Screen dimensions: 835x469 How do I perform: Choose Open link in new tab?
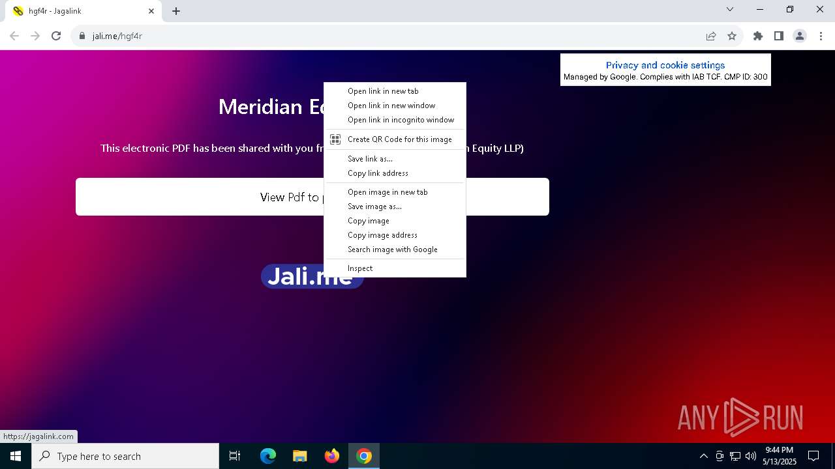[395, 91]
